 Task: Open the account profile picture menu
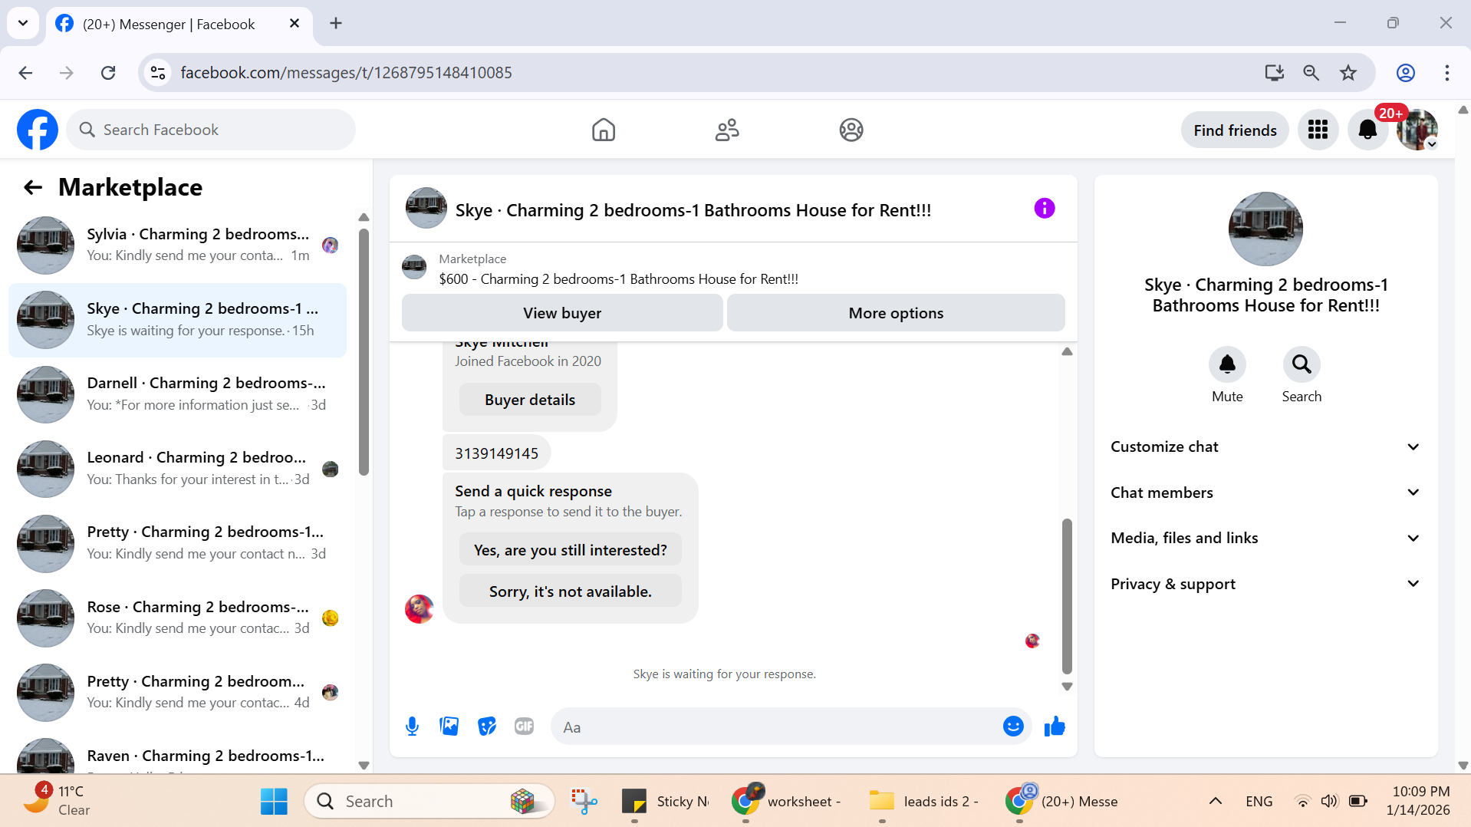point(1417,130)
